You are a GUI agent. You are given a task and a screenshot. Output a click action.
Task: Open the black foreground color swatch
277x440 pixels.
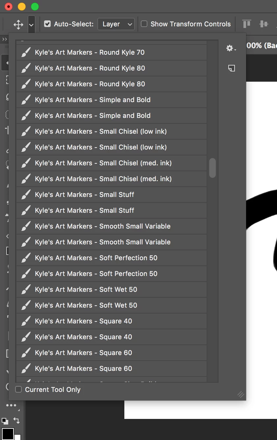pos(8,434)
